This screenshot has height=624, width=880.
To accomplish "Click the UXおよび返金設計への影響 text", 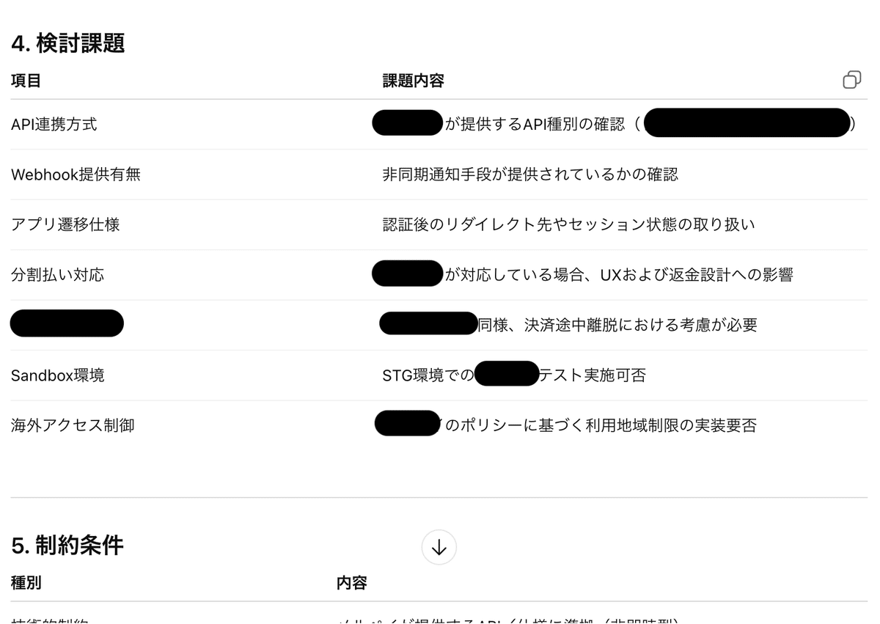I will pos(696,275).
